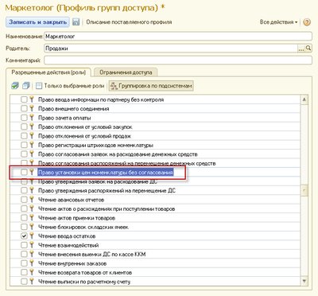
Task: Select row text Чтение внесения выемки ДС по кассе ККМ
Action: 92,254
